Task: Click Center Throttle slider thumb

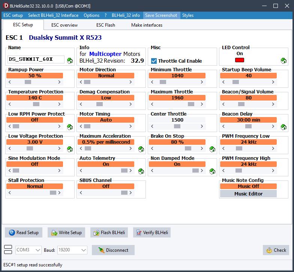Action: pyautogui.click(x=177, y=126)
